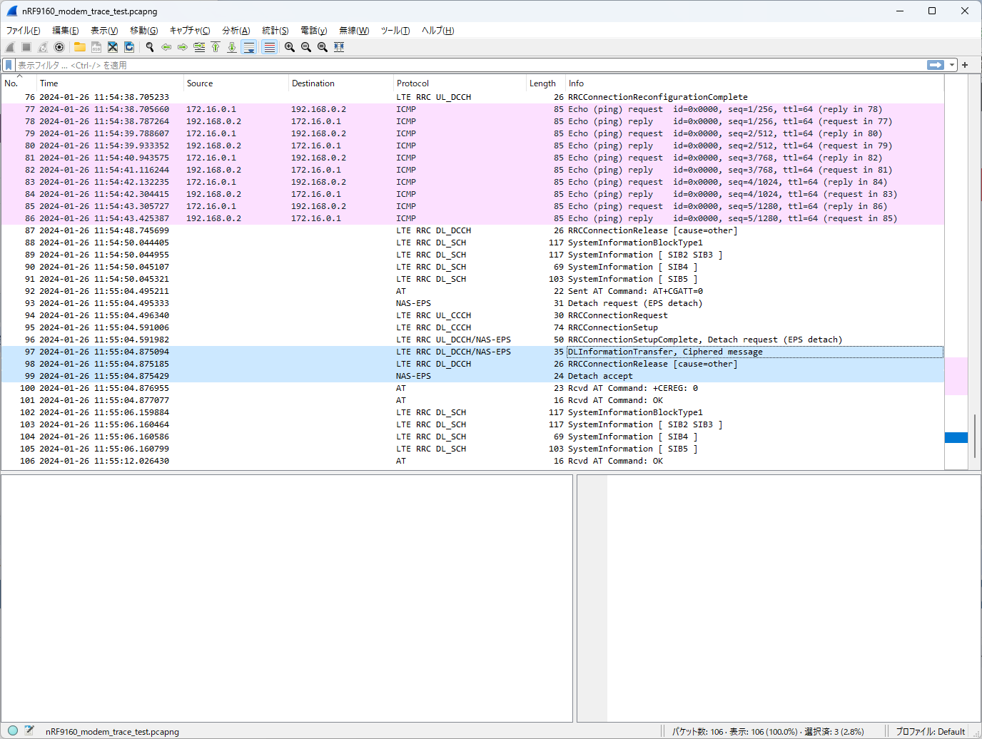Toggle the display filter bookmark icon

9,65
